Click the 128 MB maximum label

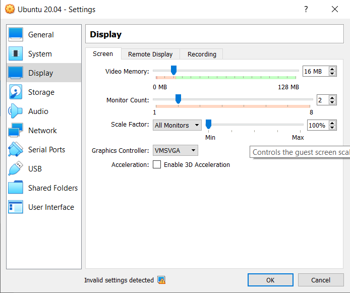[x=288, y=87]
